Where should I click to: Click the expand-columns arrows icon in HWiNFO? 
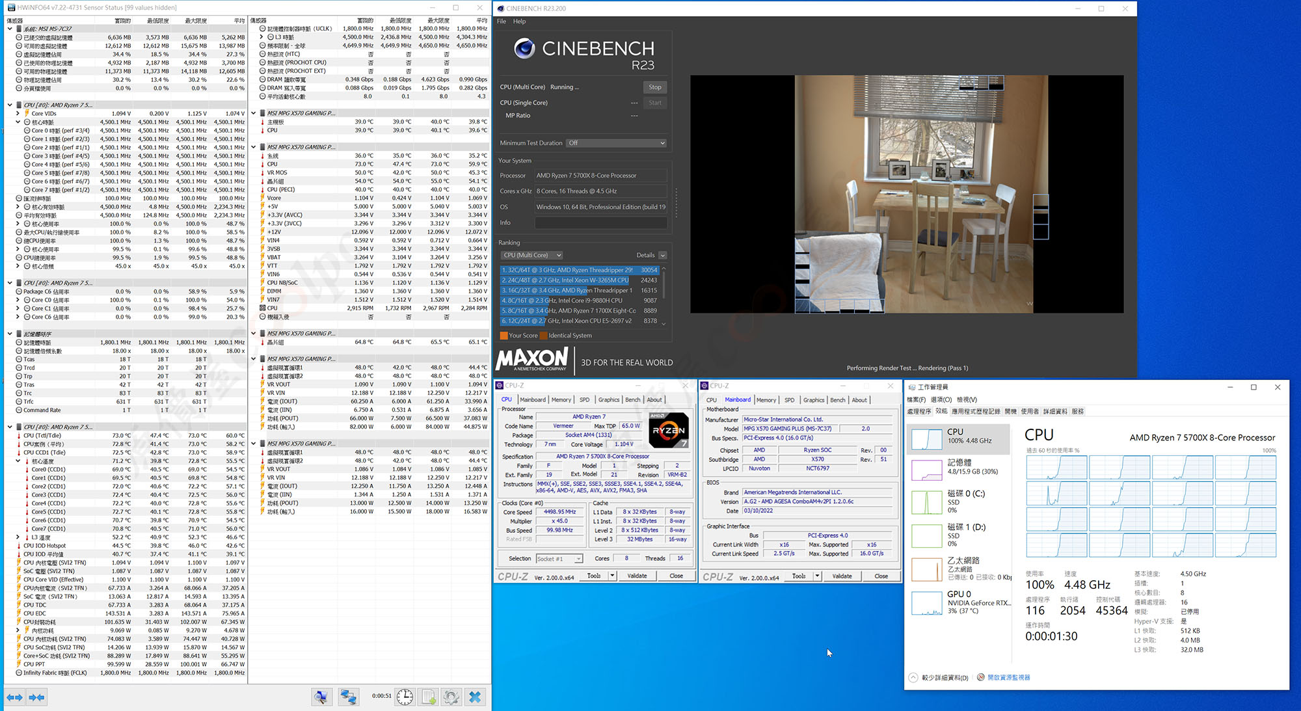(x=14, y=697)
